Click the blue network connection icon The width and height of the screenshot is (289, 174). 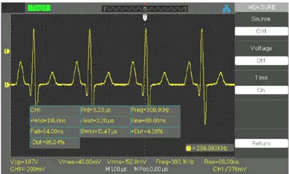226,9
